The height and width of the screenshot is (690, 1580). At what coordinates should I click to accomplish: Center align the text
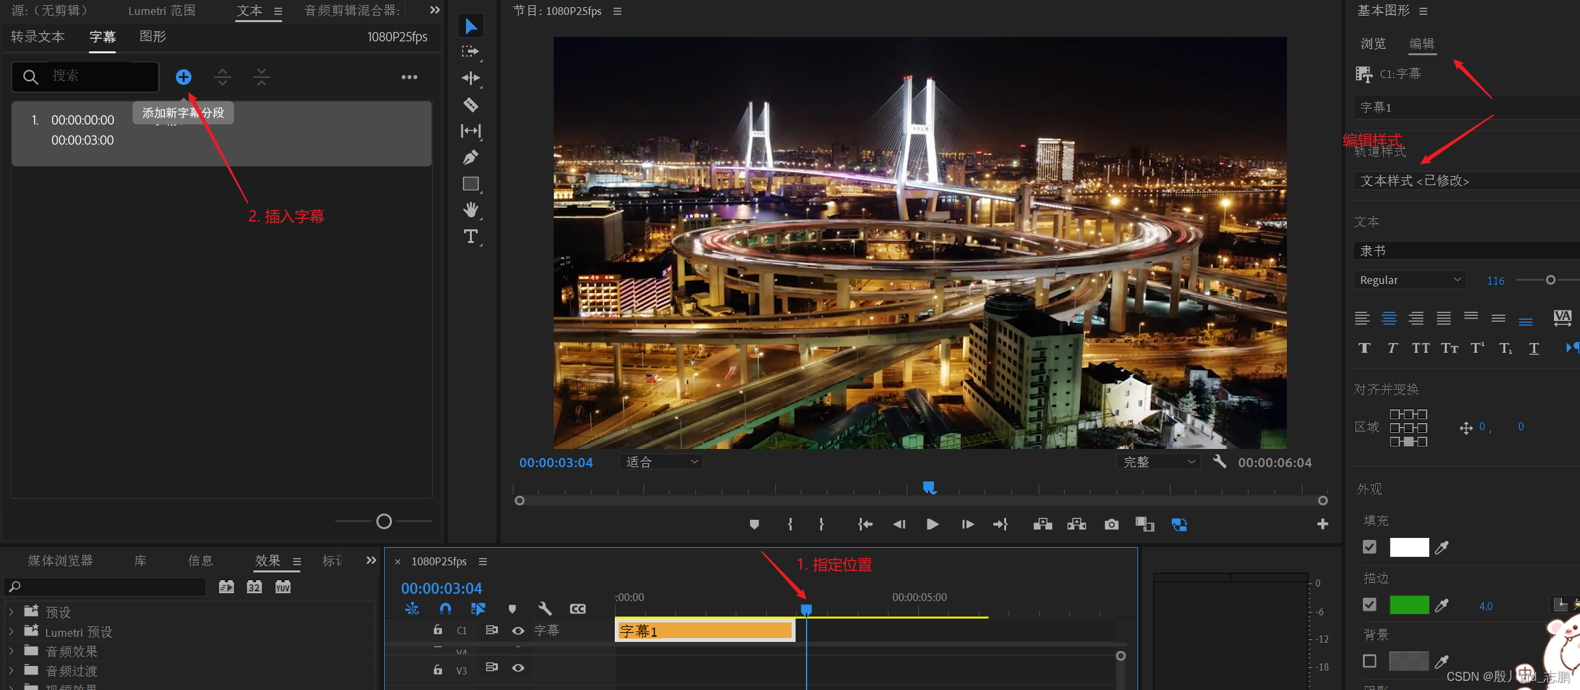pyautogui.click(x=1389, y=318)
